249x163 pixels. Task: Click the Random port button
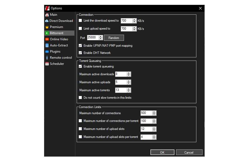114,38
